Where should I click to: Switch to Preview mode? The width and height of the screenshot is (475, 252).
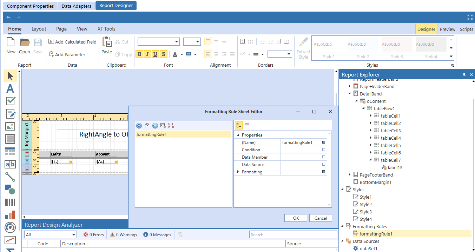click(448, 29)
